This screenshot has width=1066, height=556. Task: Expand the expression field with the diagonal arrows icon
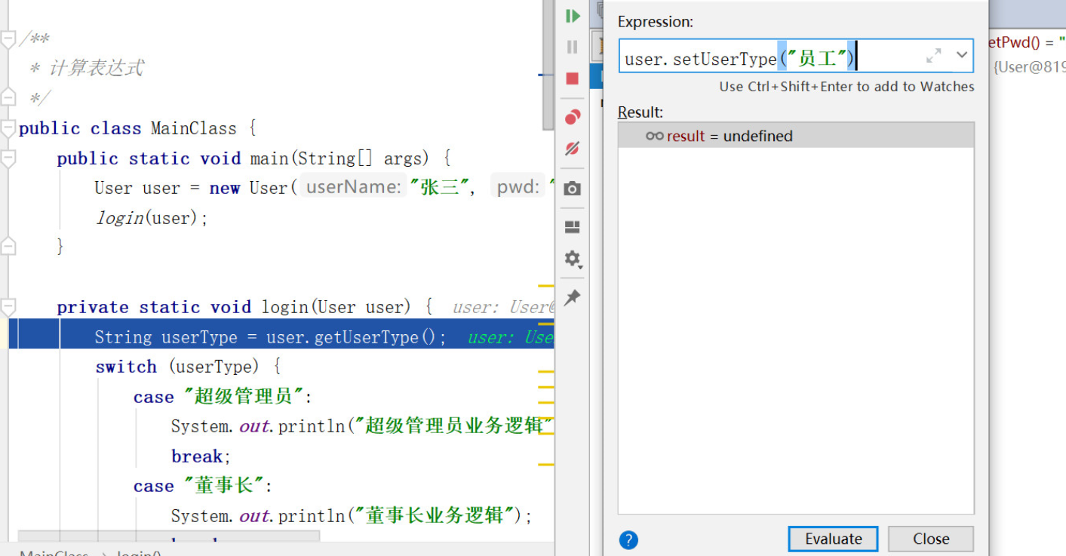point(934,56)
